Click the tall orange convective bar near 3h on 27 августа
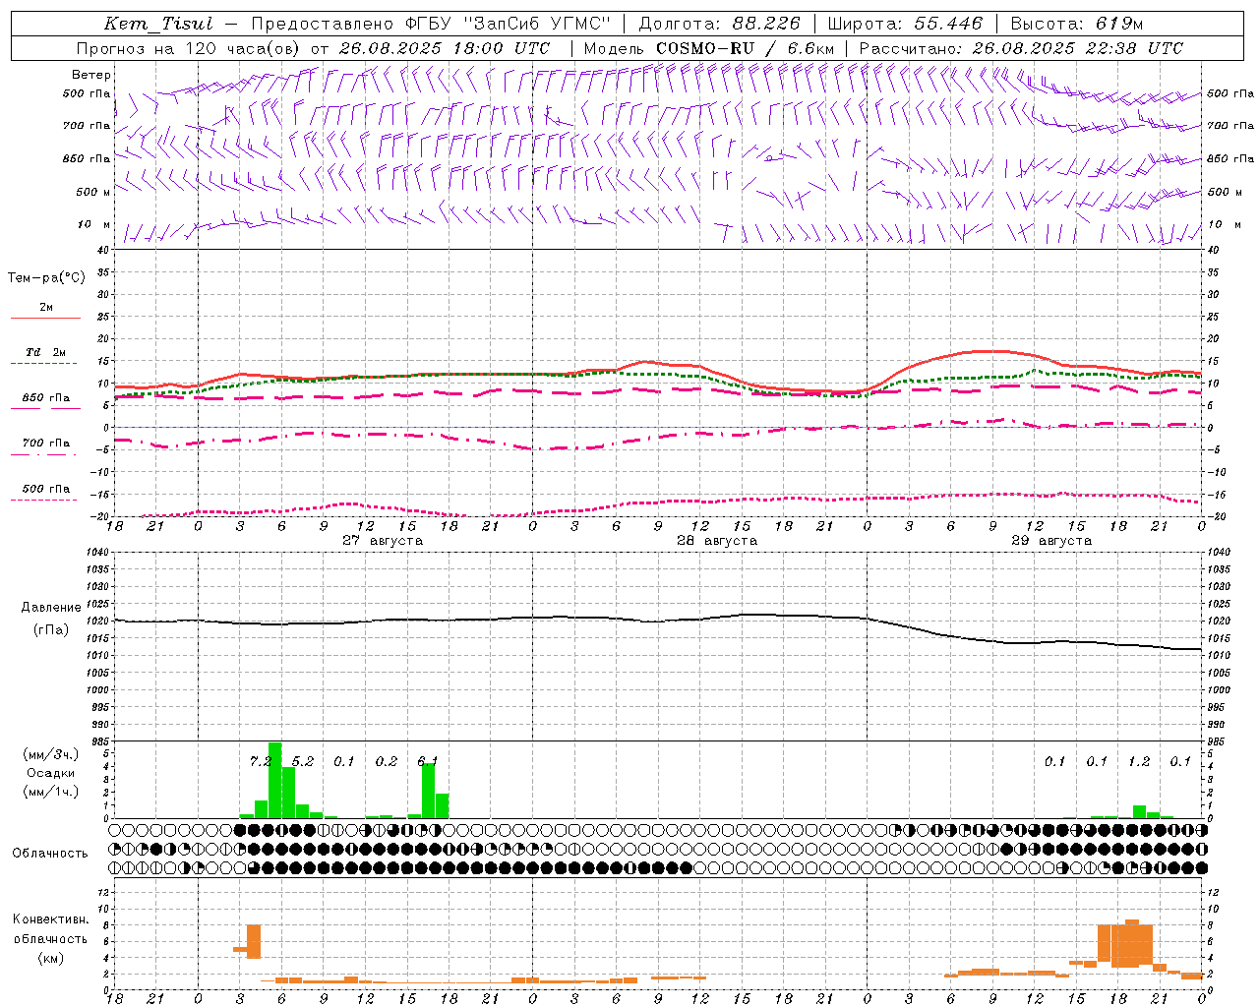The height and width of the screenshot is (1007, 1259). pos(254,942)
